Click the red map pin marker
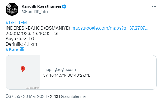This screenshot has height=101, width=166. (23, 69)
